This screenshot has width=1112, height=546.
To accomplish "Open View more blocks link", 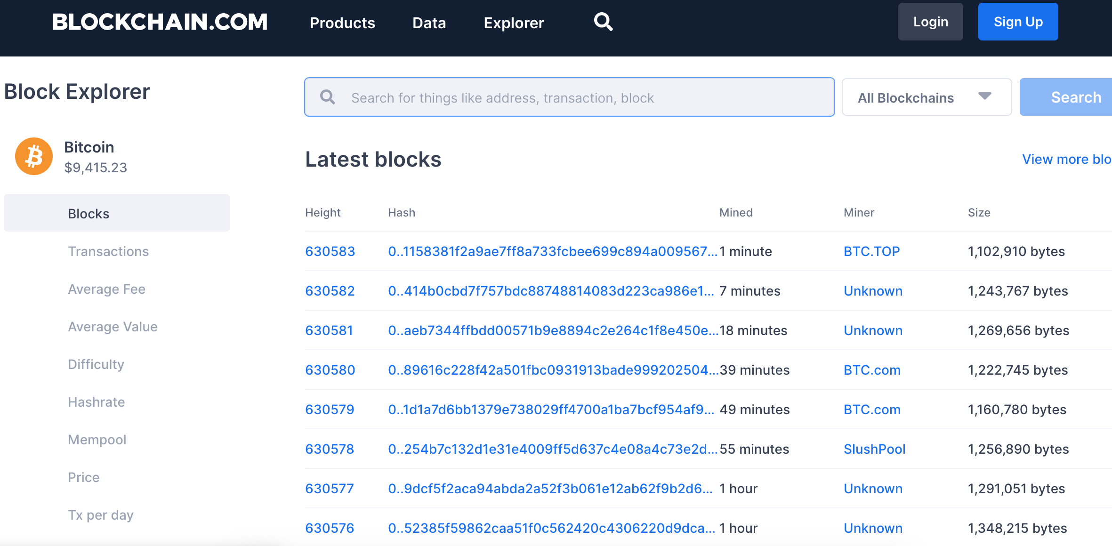I will coord(1066,159).
